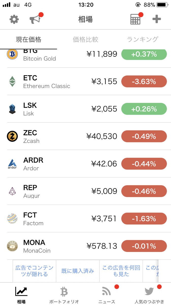Screen dimensions: 171x305
Task: Tap the MonaCoin logo icon
Action: pyautogui.click(x=12, y=246)
